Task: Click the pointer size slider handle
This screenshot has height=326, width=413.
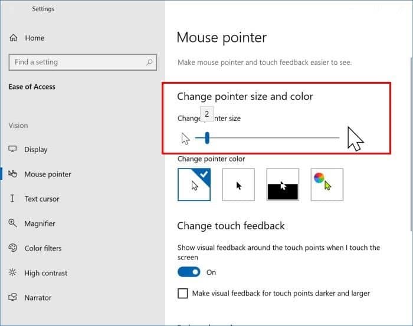Action: click(x=207, y=138)
